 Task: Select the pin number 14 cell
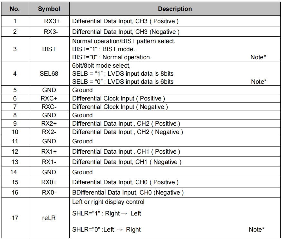(x=15, y=172)
